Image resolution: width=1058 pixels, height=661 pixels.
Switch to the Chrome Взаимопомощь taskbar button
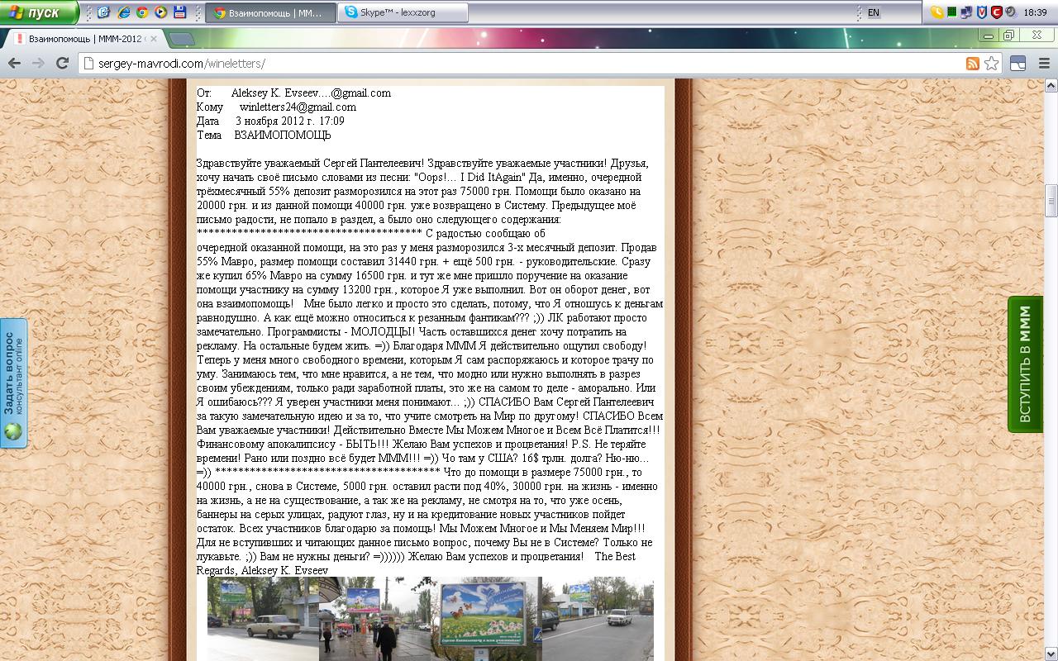(271, 12)
